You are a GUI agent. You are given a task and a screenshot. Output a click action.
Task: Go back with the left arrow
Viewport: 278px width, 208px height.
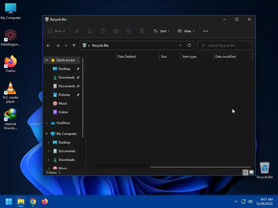tap(48, 45)
